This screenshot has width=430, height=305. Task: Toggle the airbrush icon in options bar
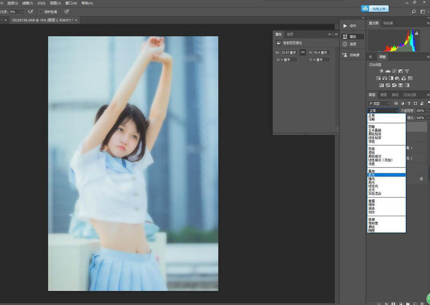pyautogui.click(x=31, y=11)
